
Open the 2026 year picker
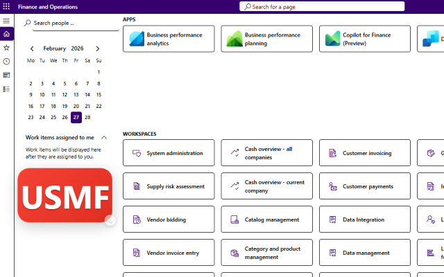pos(77,48)
